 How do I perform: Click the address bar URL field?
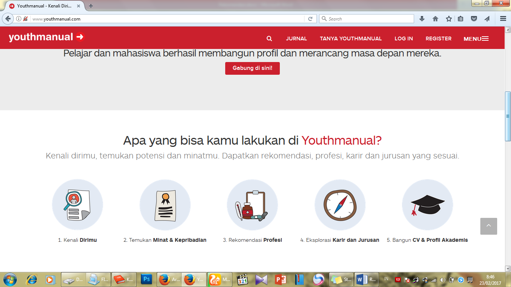coord(168,19)
